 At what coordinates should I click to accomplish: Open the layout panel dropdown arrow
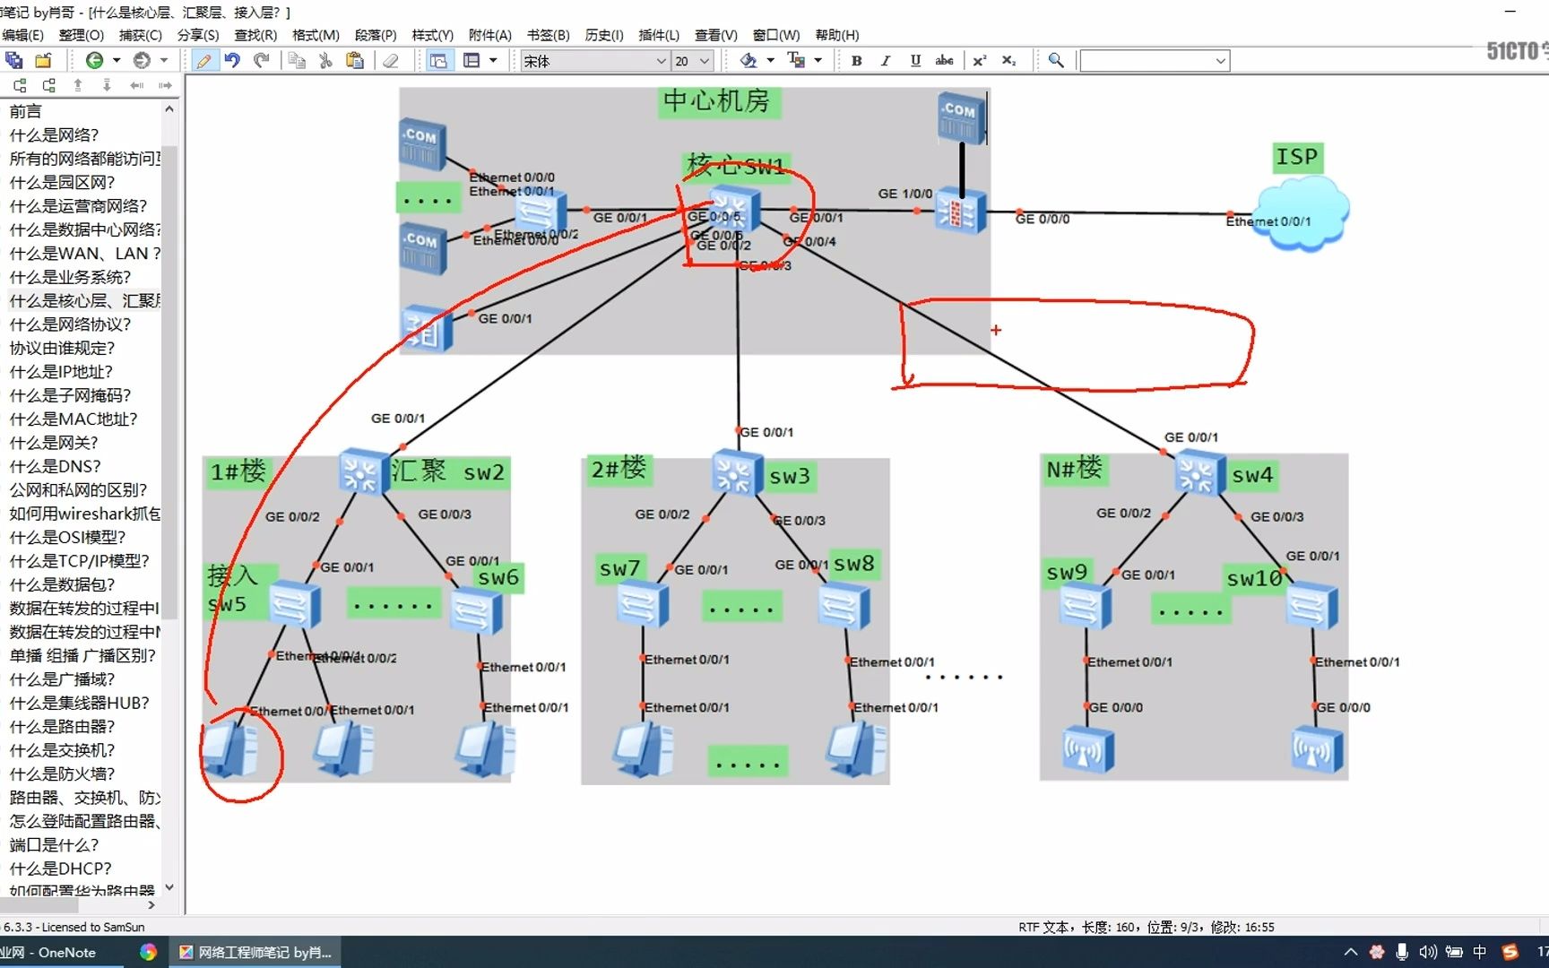pos(493,60)
